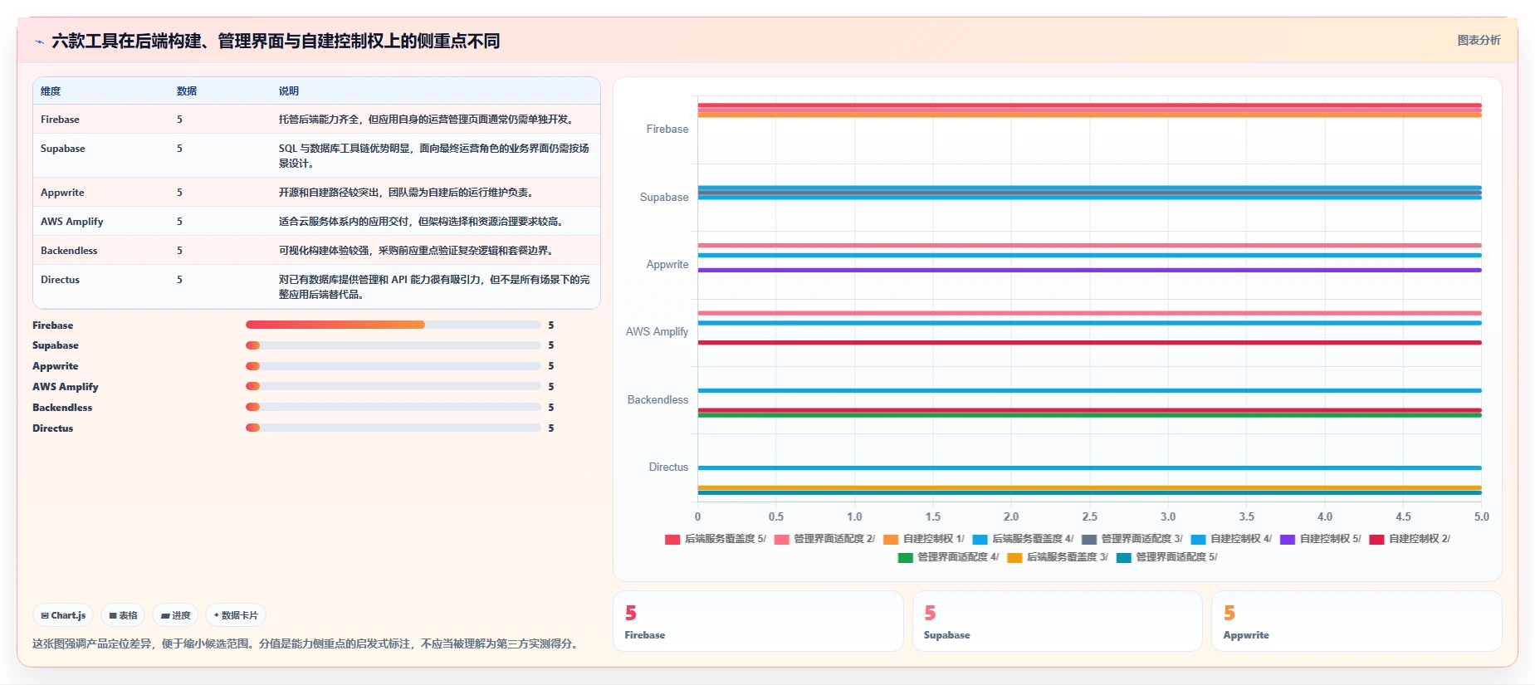Open the Supabase data card
The width and height of the screenshot is (1535, 685).
click(1057, 621)
